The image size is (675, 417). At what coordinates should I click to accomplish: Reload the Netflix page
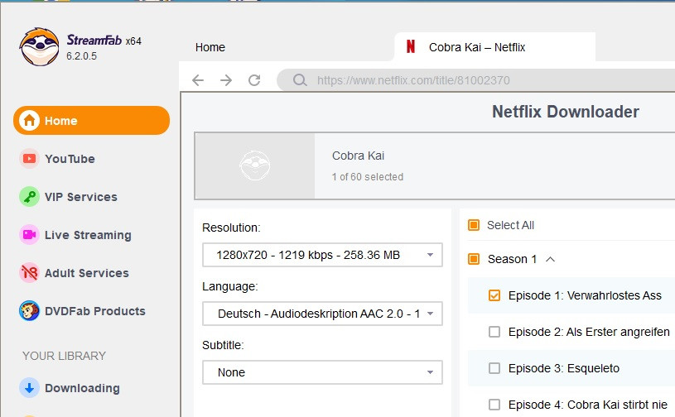(254, 80)
